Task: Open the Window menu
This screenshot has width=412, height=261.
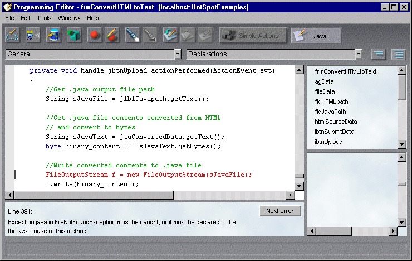Action: (x=69, y=18)
